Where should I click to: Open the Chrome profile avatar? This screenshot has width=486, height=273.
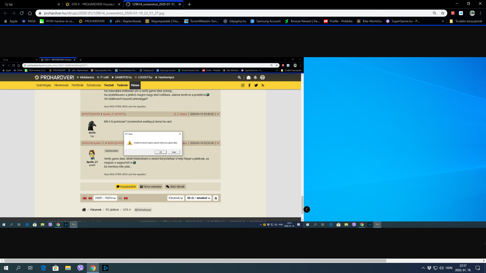click(472, 13)
